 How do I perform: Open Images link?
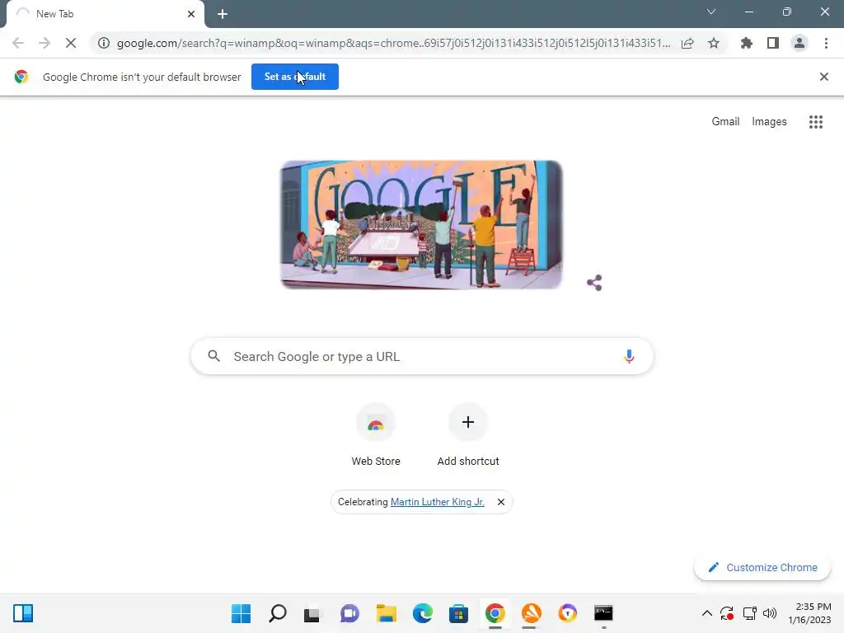pyautogui.click(x=769, y=122)
